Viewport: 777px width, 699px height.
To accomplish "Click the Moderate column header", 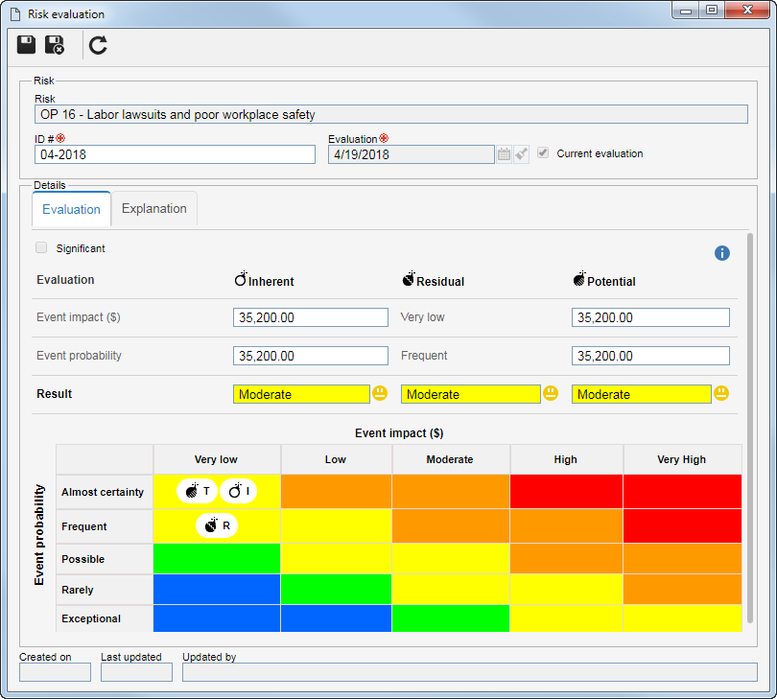I will 451,459.
